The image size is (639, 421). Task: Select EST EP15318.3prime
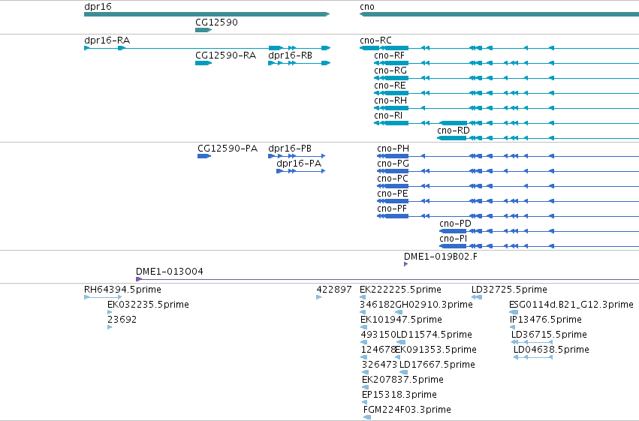399,395
